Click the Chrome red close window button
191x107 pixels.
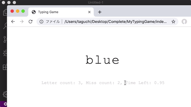pyautogui.click(x=12, y=11)
